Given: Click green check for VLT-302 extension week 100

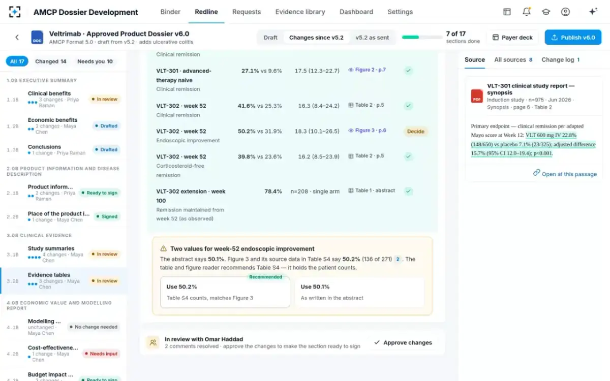Looking at the screenshot, I should [409, 191].
